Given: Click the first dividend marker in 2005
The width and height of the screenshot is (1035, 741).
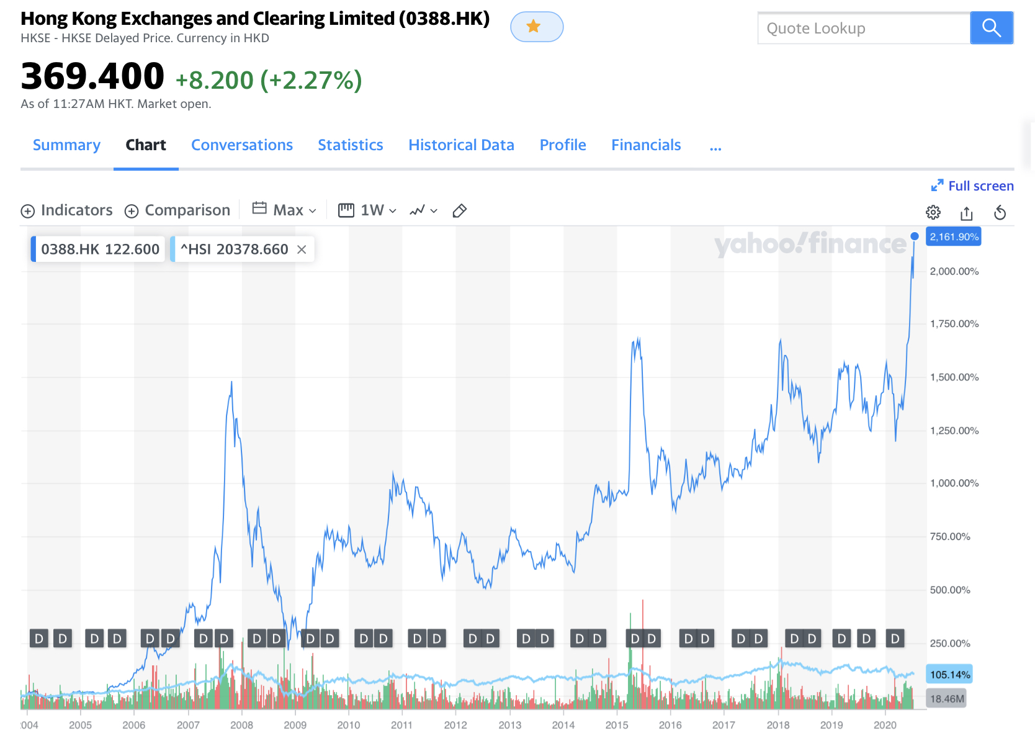Looking at the screenshot, I should pos(94,639).
